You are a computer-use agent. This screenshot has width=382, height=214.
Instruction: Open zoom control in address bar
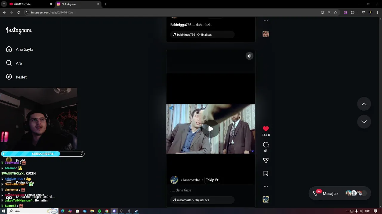click(x=329, y=12)
